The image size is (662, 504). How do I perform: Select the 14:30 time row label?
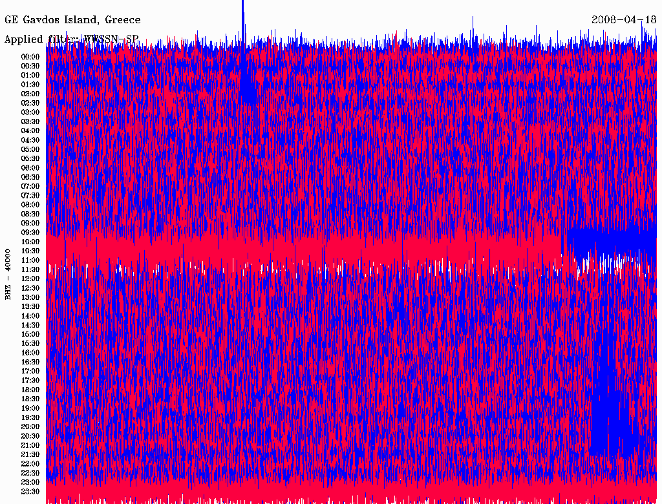pos(30,325)
